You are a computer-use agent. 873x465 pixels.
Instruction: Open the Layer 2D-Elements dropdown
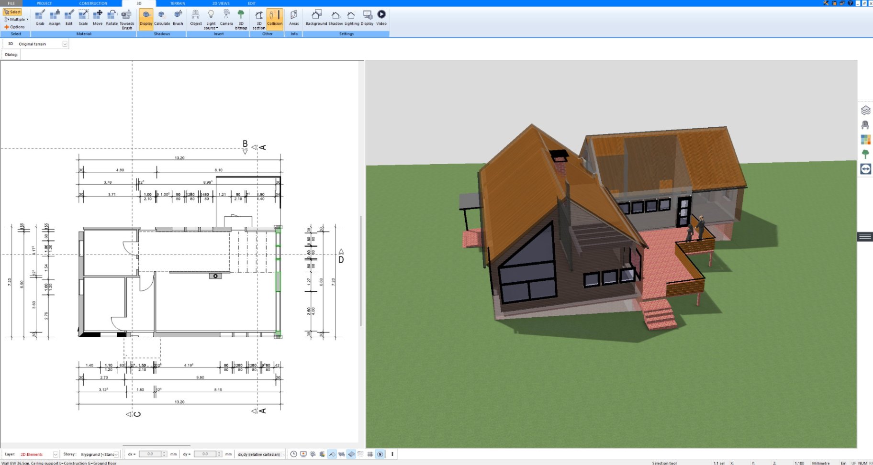pos(56,454)
